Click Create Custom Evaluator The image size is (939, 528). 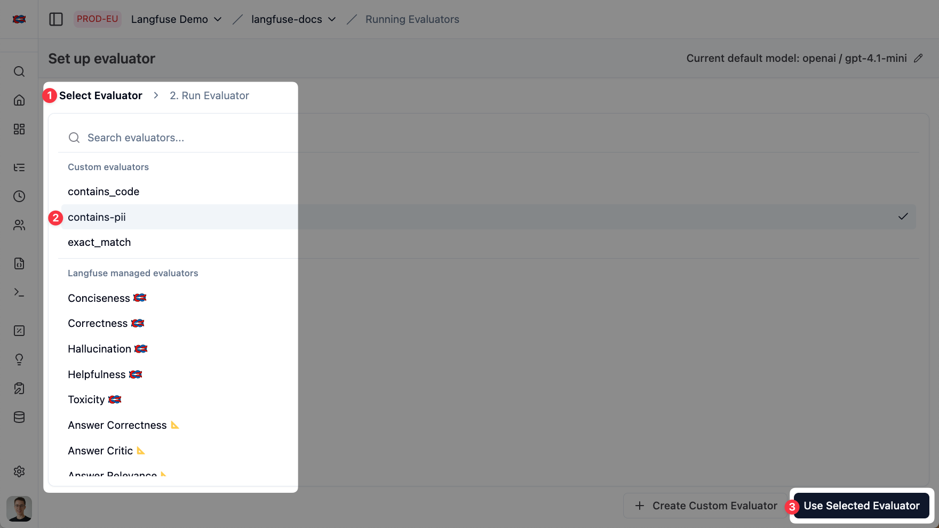pos(705,506)
